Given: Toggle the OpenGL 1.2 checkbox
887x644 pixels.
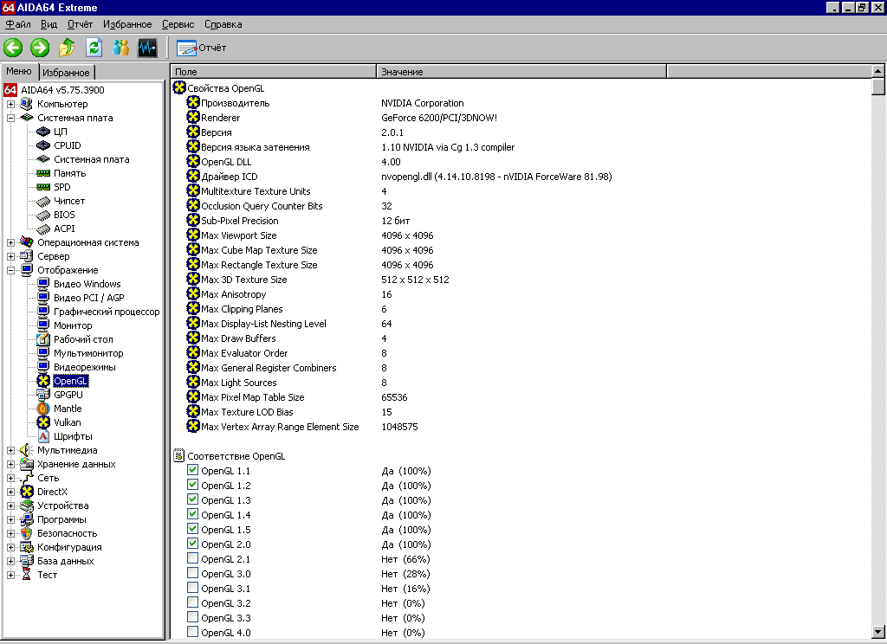Looking at the screenshot, I should (x=192, y=485).
